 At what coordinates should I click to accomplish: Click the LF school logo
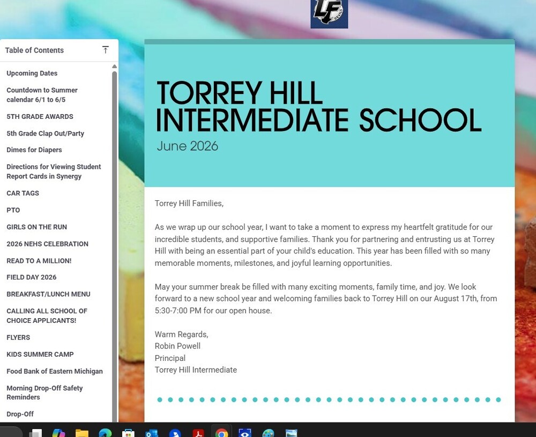click(329, 14)
